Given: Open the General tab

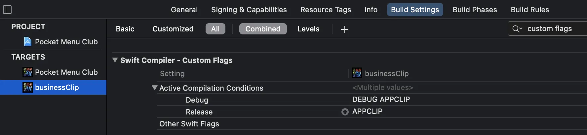Looking at the screenshot, I should point(184,10).
